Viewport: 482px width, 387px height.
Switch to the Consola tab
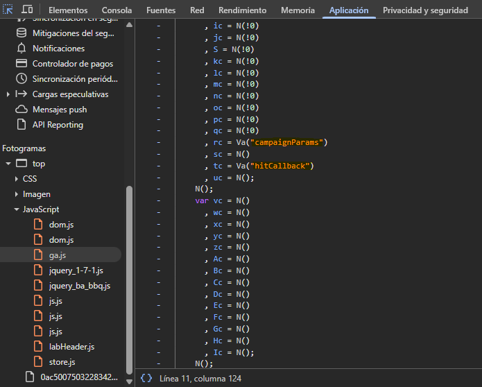tap(117, 10)
